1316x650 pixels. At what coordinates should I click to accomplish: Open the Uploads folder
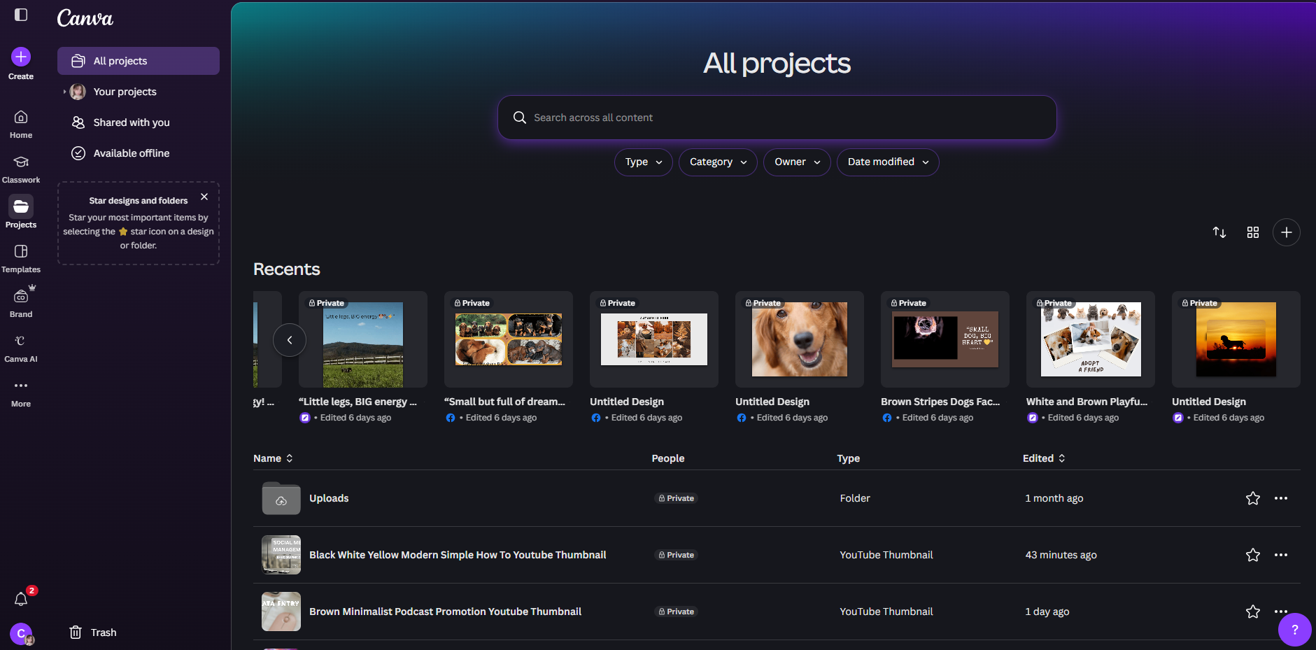329,498
